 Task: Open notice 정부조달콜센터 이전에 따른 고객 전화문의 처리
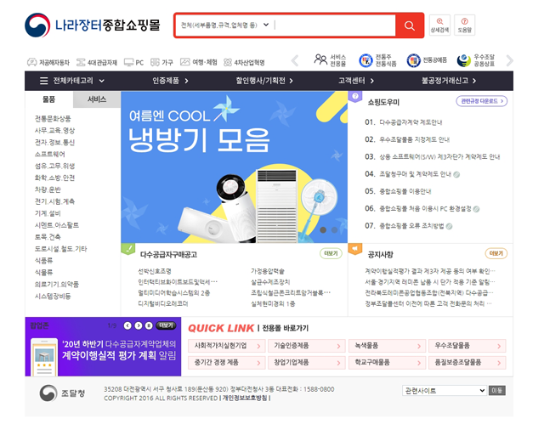tap(428, 303)
